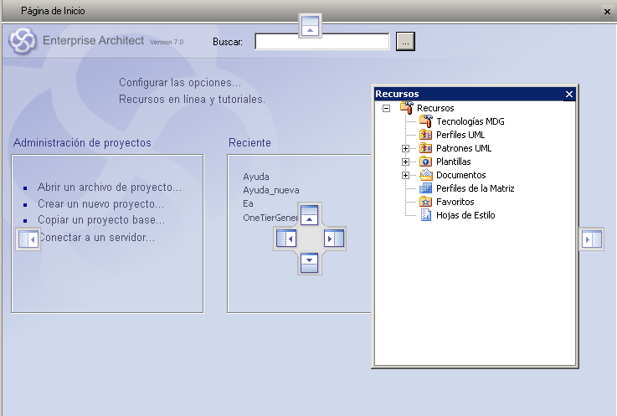This screenshot has height=416, width=617.
Task: Select Documentos tree item
Action: [x=460, y=175]
